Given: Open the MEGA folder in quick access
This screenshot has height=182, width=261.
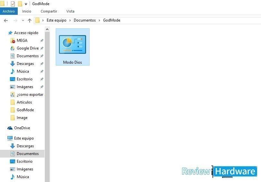Looking at the screenshot, I should (22, 40).
